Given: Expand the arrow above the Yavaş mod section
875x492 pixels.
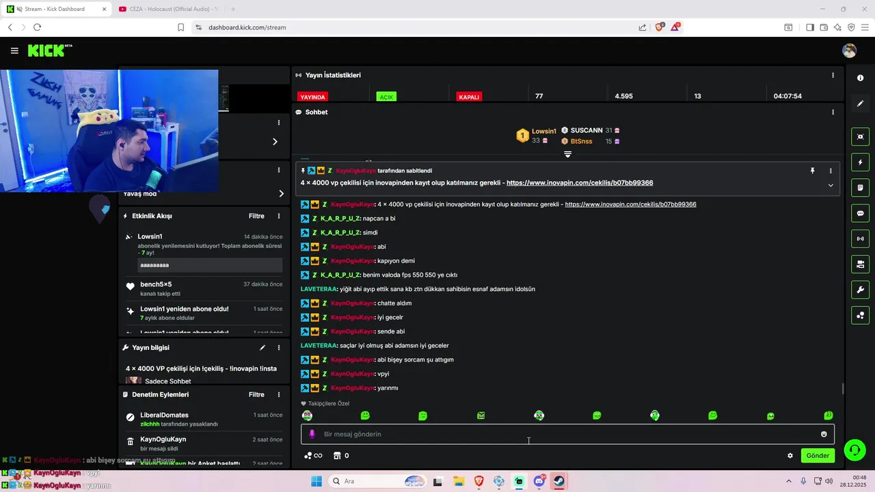Looking at the screenshot, I should [275, 141].
